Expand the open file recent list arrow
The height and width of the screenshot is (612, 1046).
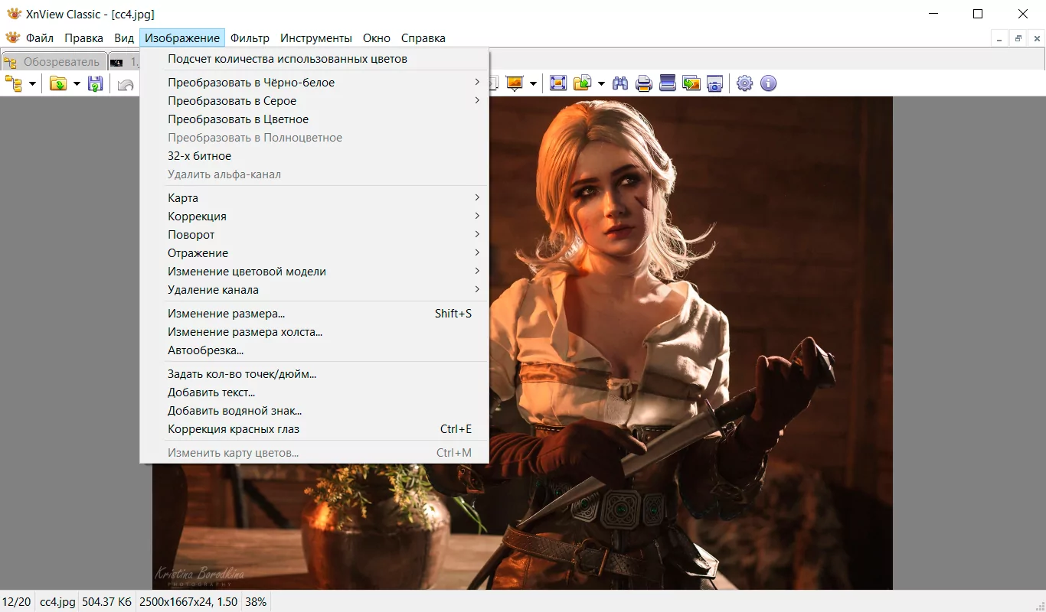tap(77, 83)
